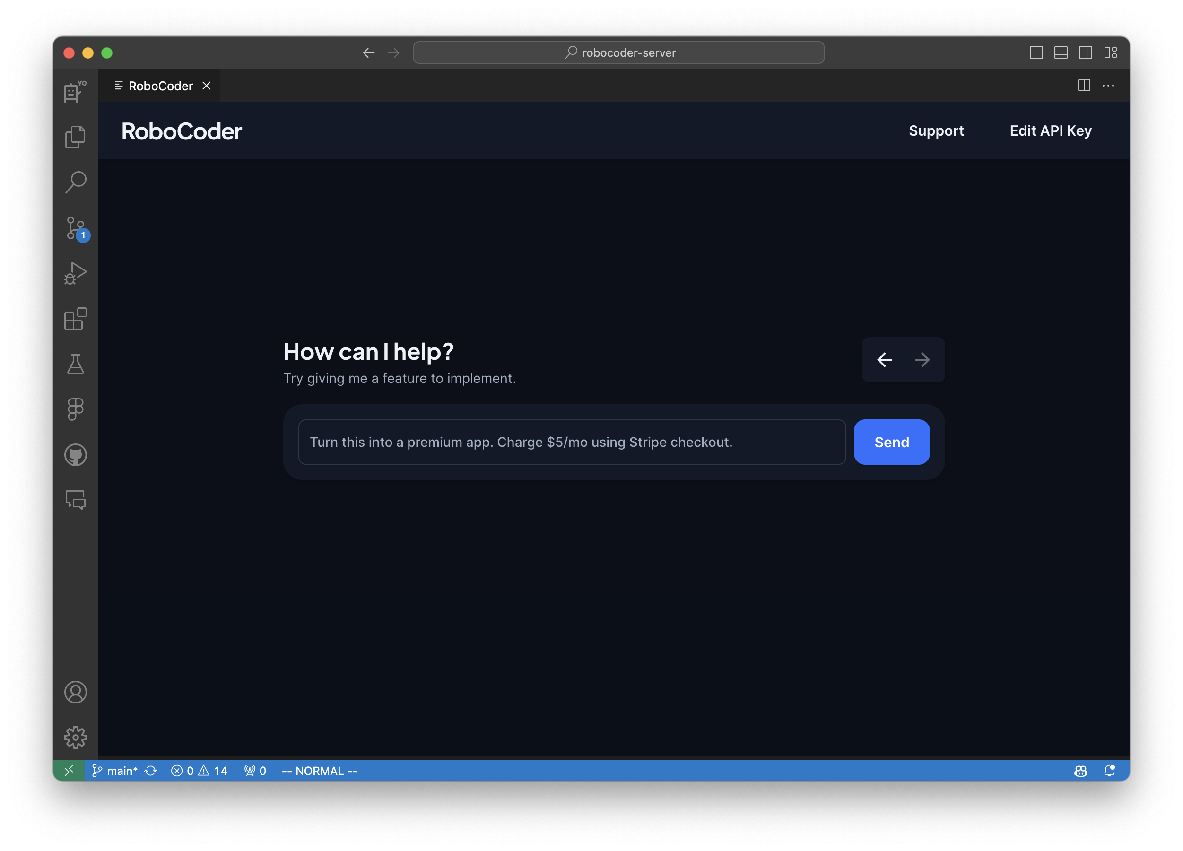The height and width of the screenshot is (851, 1183).
Task: Toggle the primary side bar layout
Action: (x=1036, y=52)
